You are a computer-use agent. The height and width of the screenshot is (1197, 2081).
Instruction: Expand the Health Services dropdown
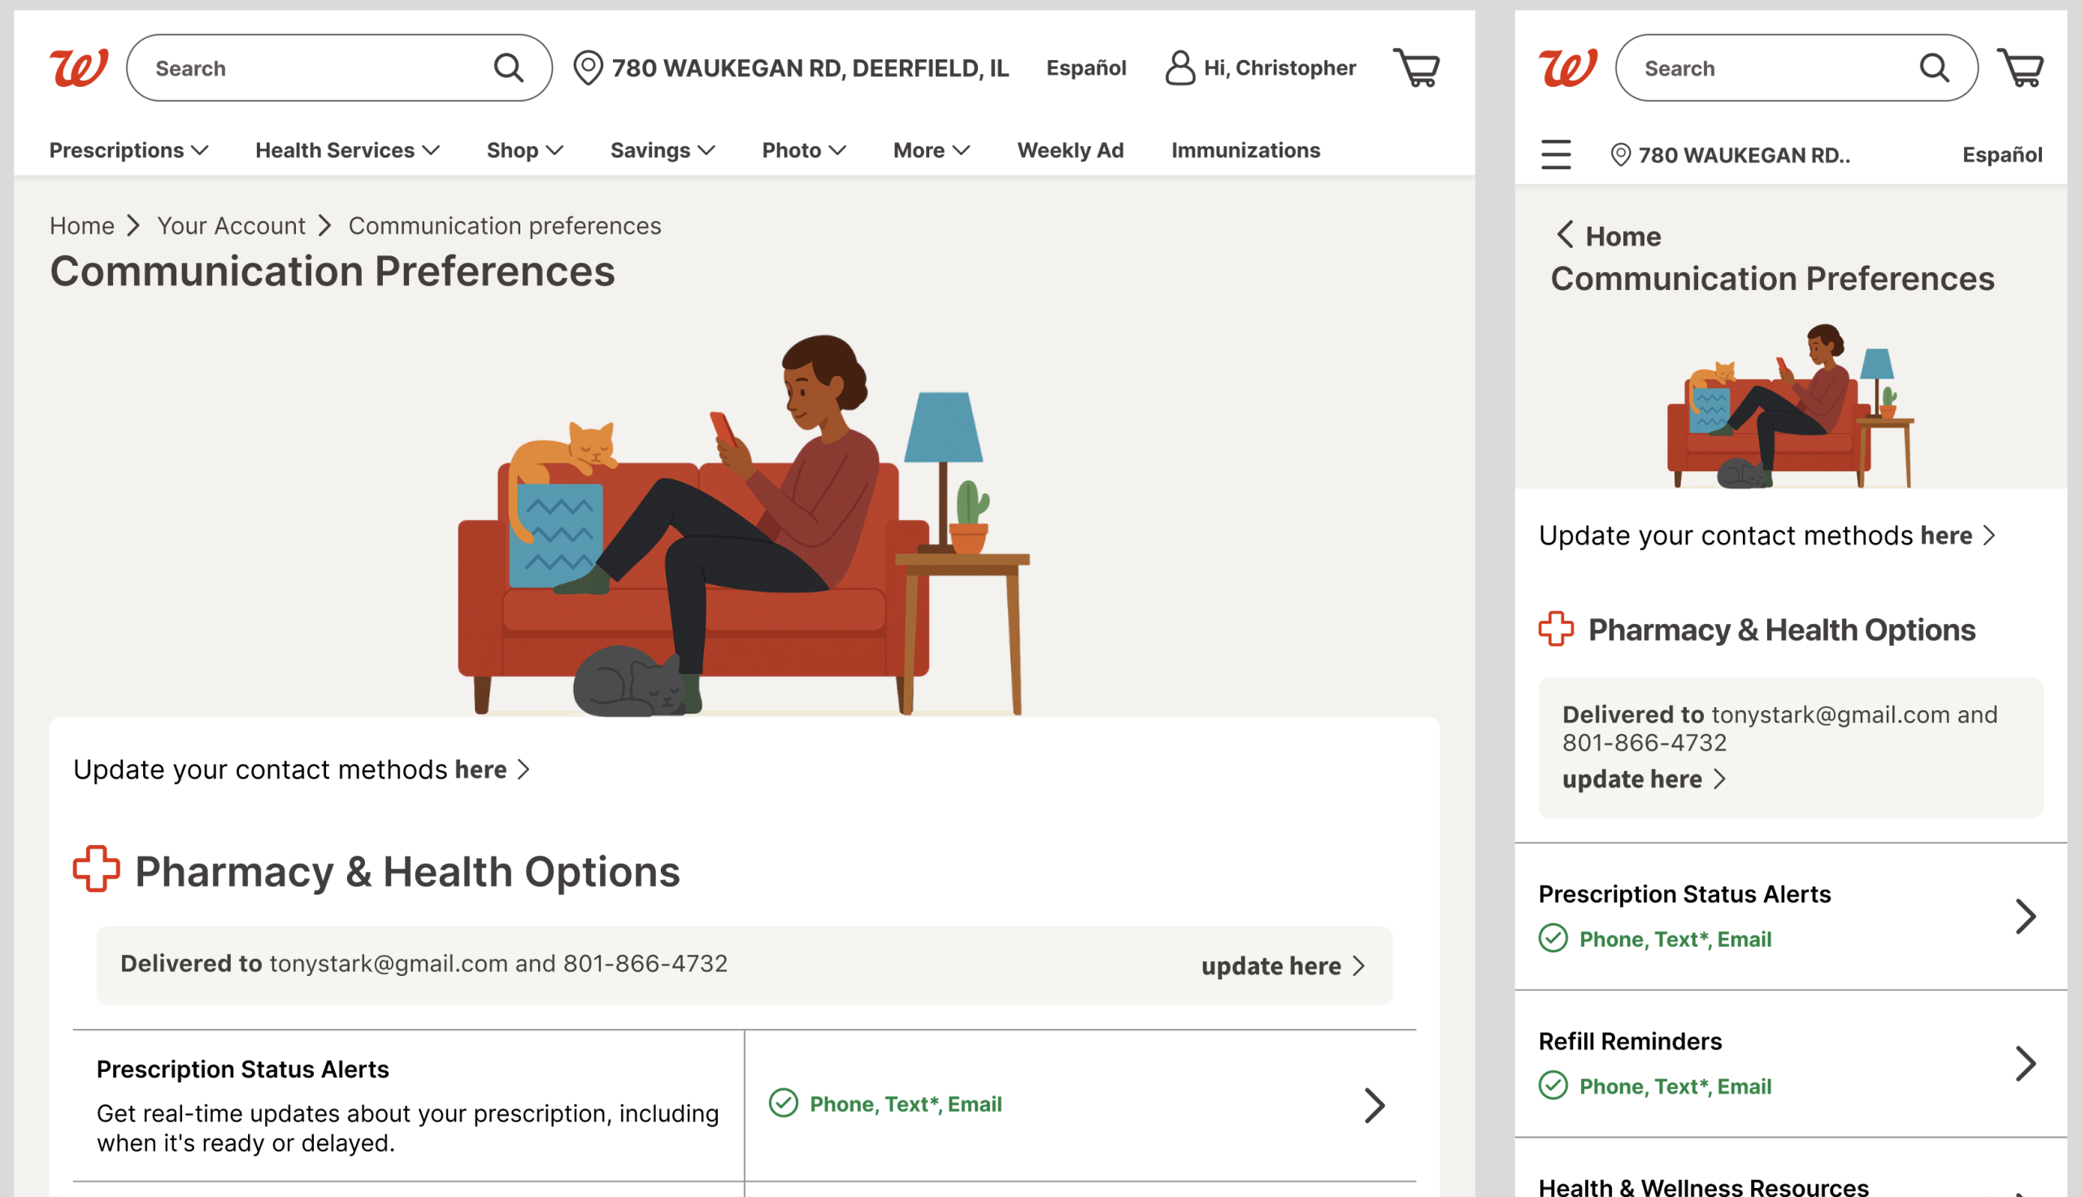[x=347, y=150]
